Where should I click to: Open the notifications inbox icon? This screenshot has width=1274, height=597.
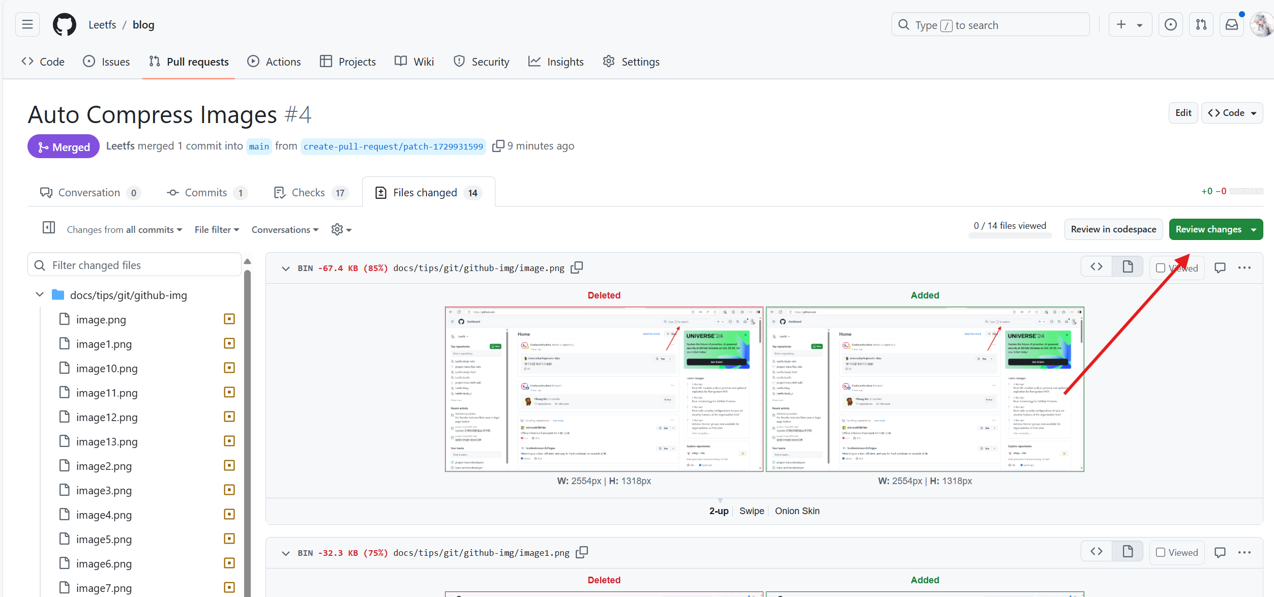[x=1231, y=24]
